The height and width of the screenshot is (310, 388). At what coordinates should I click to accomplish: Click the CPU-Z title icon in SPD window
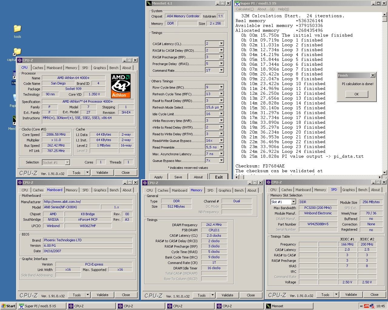(269, 182)
